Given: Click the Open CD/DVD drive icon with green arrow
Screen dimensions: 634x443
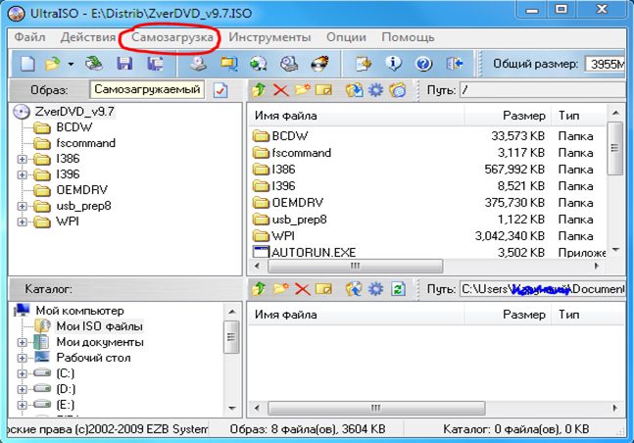Looking at the screenshot, I should point(94,64).
